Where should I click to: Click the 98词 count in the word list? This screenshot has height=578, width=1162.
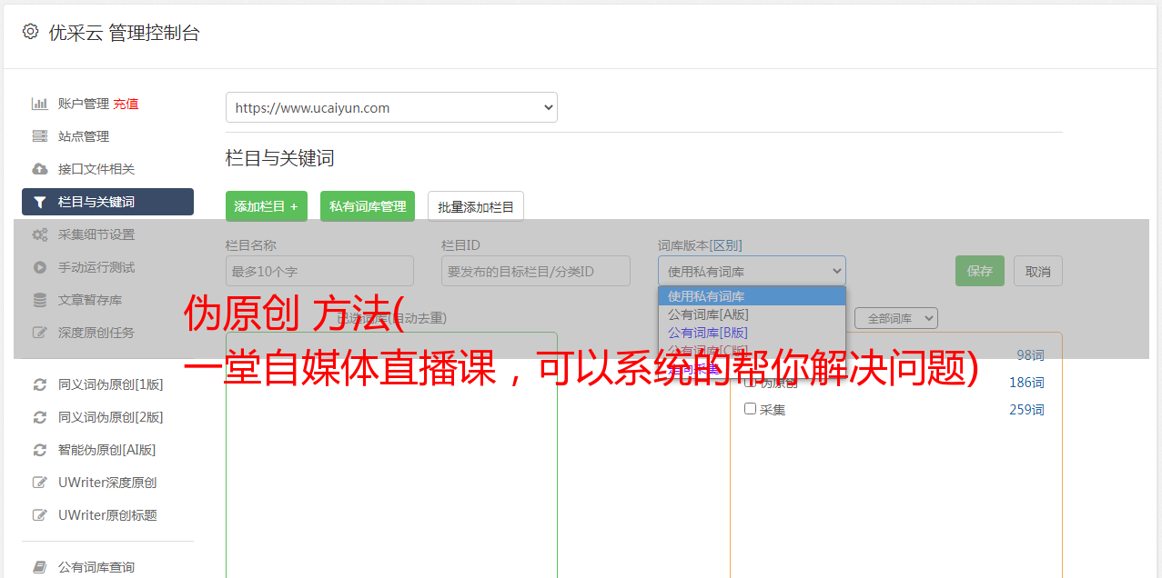click(1030, 355)
